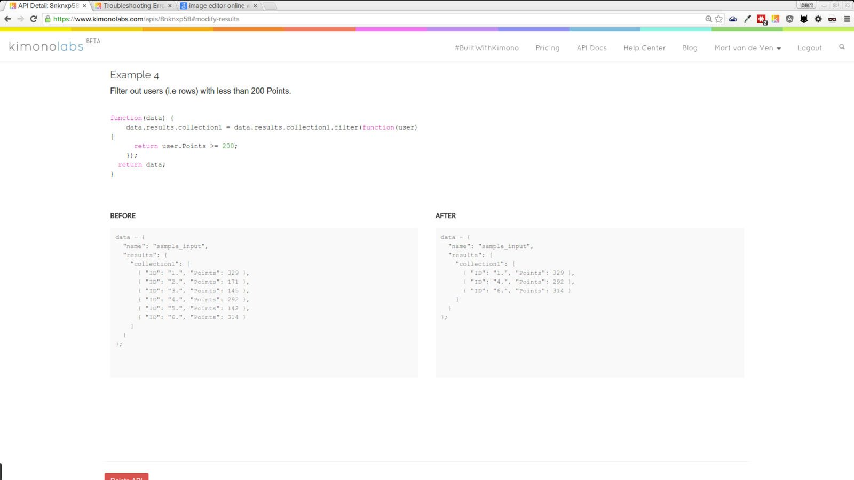Open a new browser tab

tap(270, 6)
